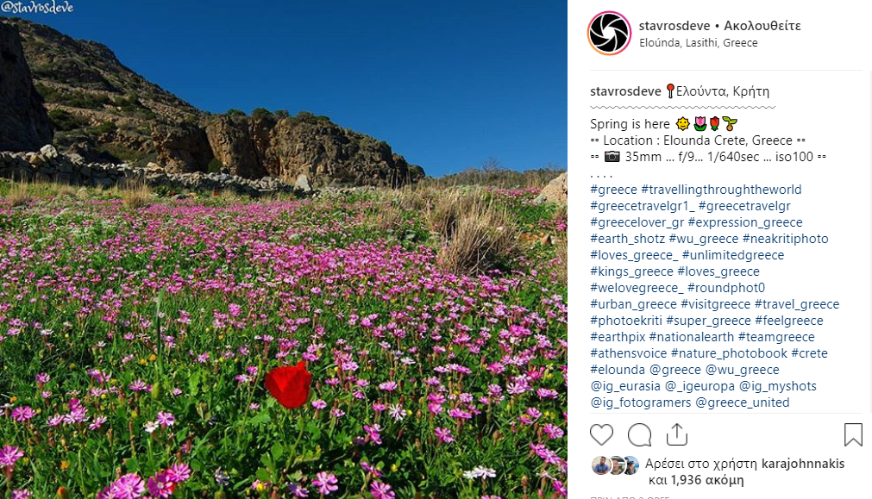Image resolution: width=872 pixels, height=499 pixels.
Task: Like the post with the heart icon
Action: (601, 434)
